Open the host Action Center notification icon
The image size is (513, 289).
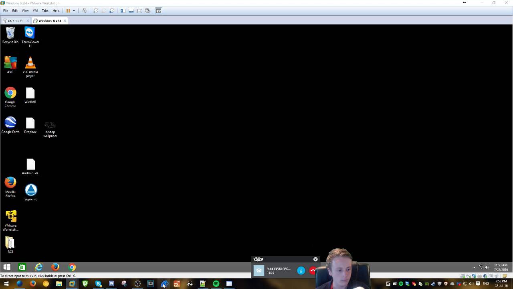[478, 283]
